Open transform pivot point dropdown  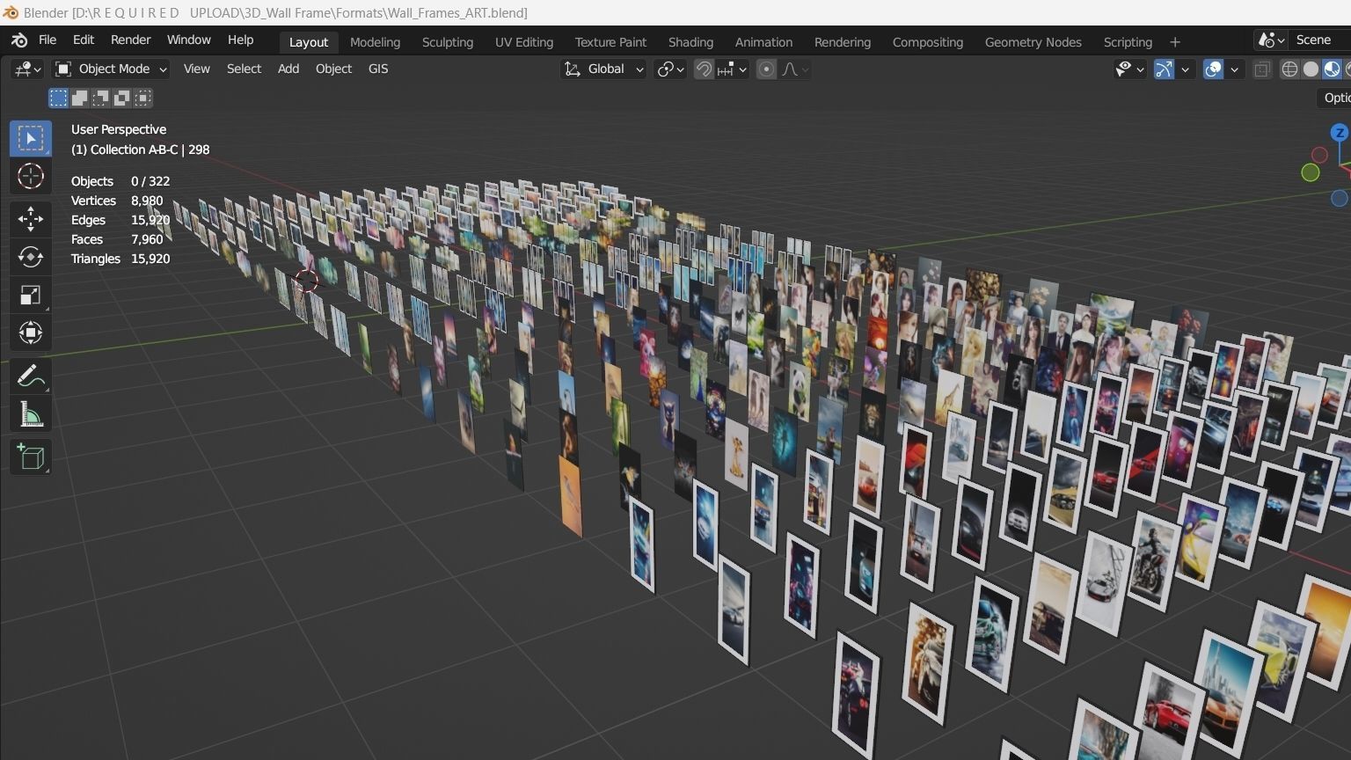670,69
